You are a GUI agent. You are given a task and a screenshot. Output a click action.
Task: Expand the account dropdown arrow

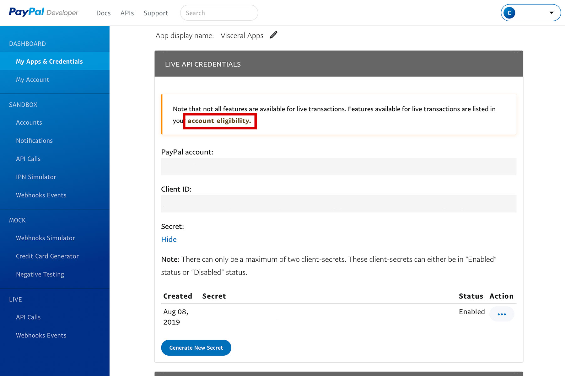[x=552, y=13]
